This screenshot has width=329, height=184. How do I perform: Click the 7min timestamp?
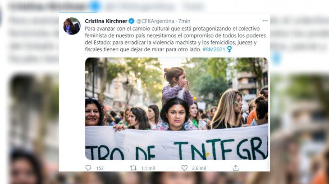click(184, 21)
